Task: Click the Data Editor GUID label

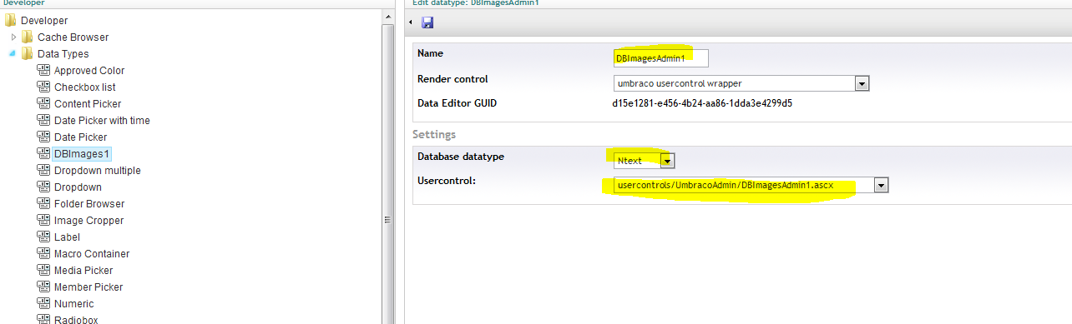Action: coord(457,103)
